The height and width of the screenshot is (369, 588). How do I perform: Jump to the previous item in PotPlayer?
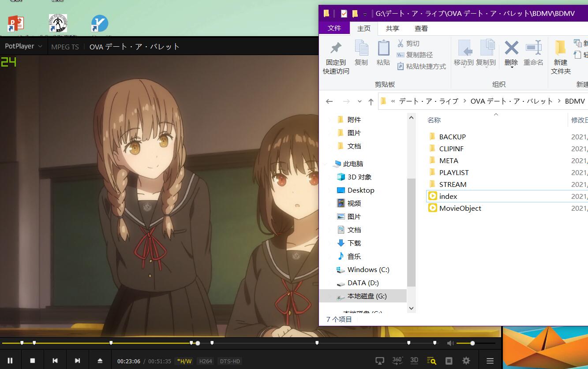click(55, 361)
